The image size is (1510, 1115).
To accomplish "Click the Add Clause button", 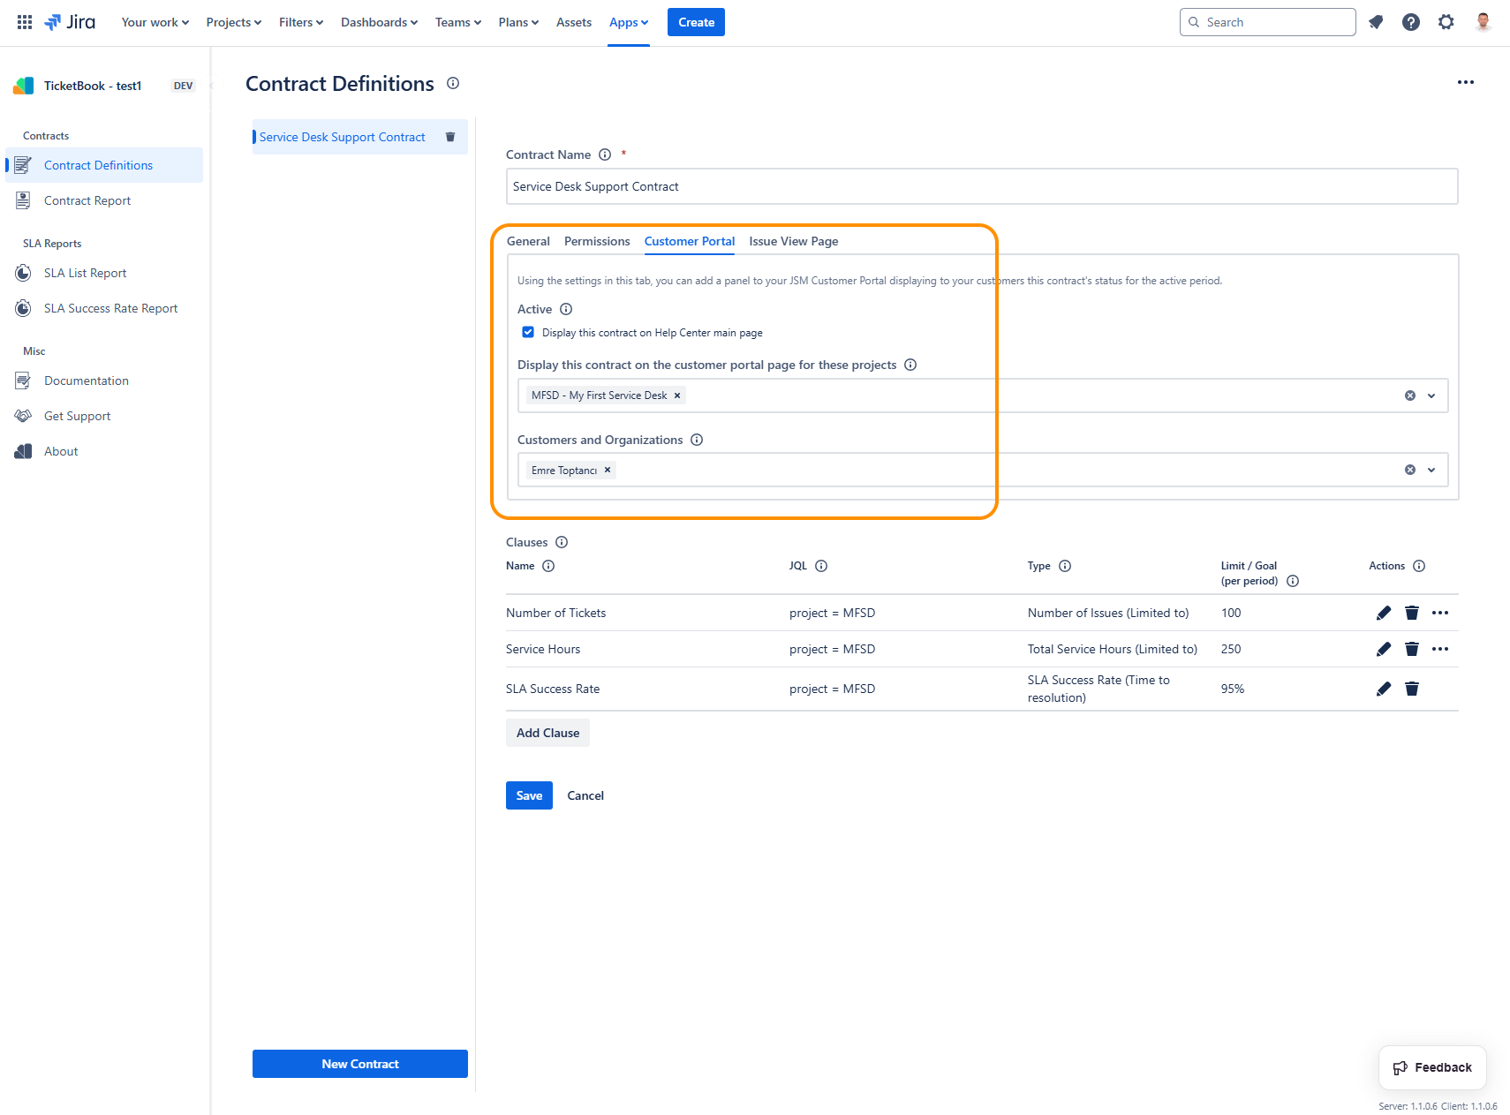I will tap(547, 733).
